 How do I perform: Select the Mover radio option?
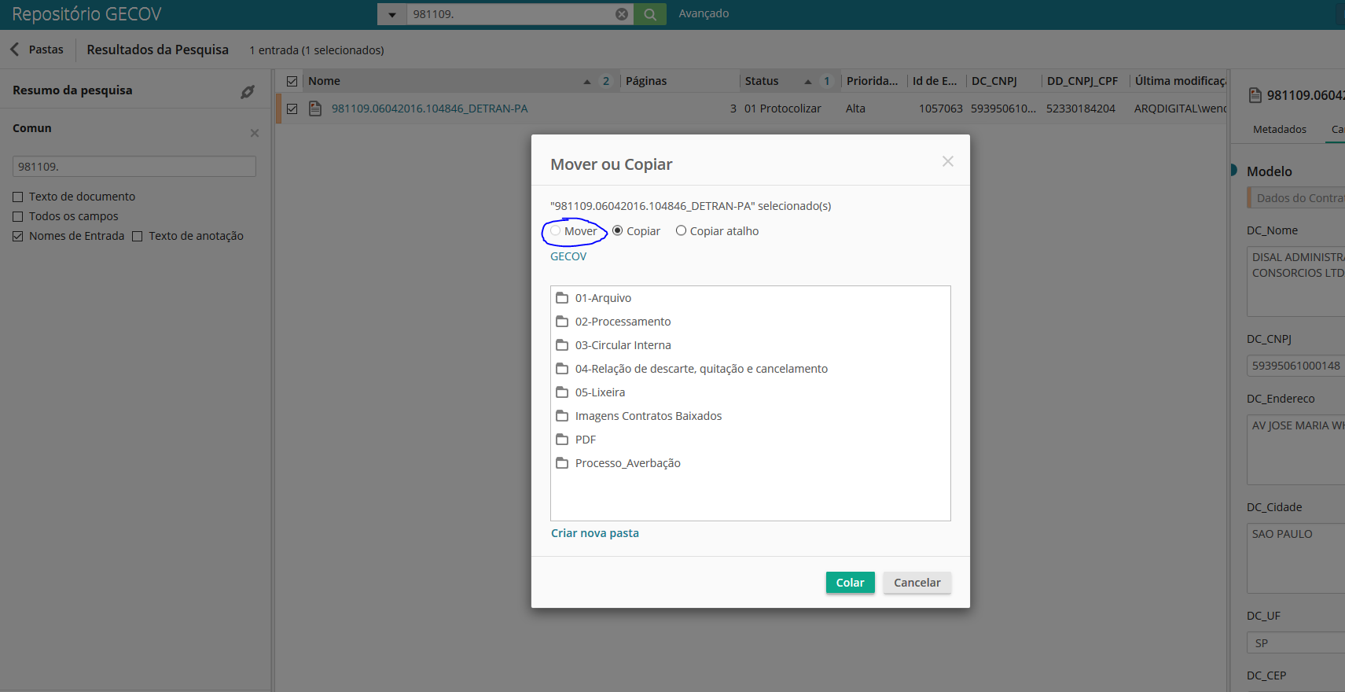click(556, 231)
